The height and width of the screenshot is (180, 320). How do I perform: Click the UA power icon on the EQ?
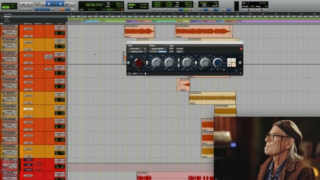131,57
